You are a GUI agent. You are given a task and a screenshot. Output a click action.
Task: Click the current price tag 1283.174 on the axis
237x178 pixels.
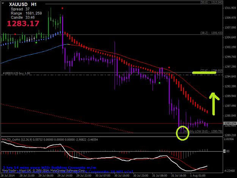pyautogui.click(x=230, y=123)
